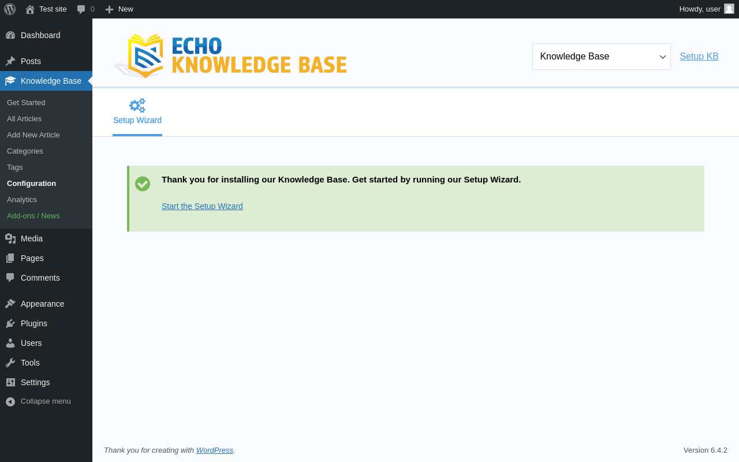Open the Knowledge Base sidebar menu
Image resolution: width=739 pixels, height=462 pixels.
[46, 81]
